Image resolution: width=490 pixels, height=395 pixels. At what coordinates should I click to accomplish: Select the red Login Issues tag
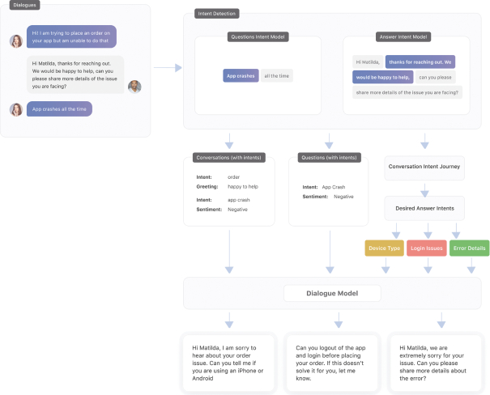tap(426, 248)
